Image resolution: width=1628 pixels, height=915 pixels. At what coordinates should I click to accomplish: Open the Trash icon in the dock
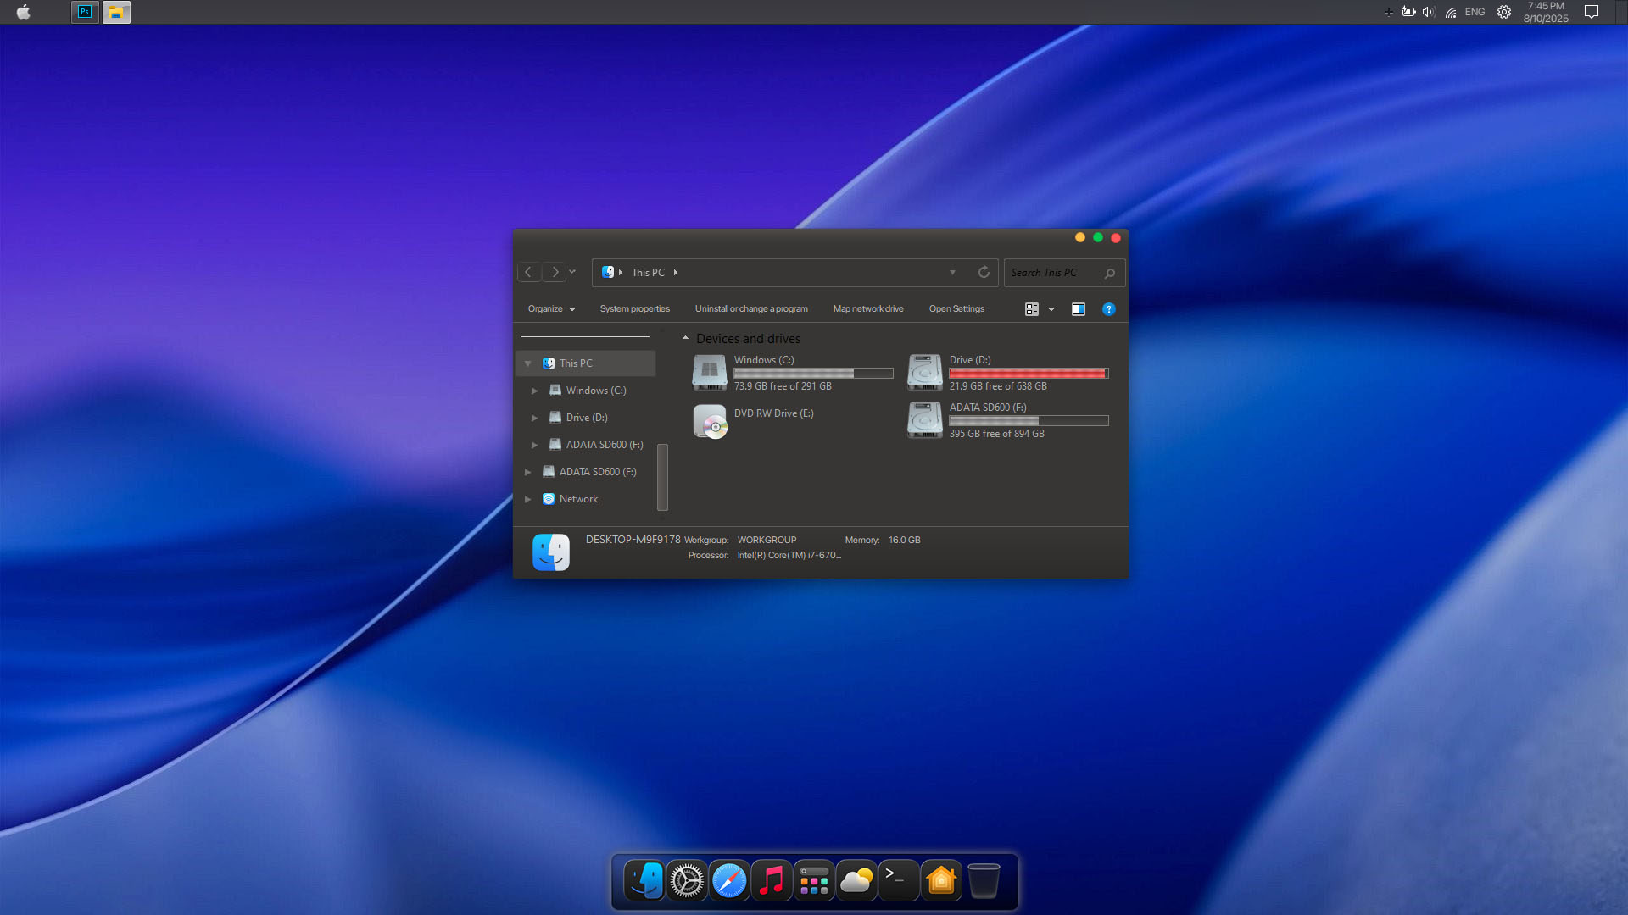(x=984, y=881)
